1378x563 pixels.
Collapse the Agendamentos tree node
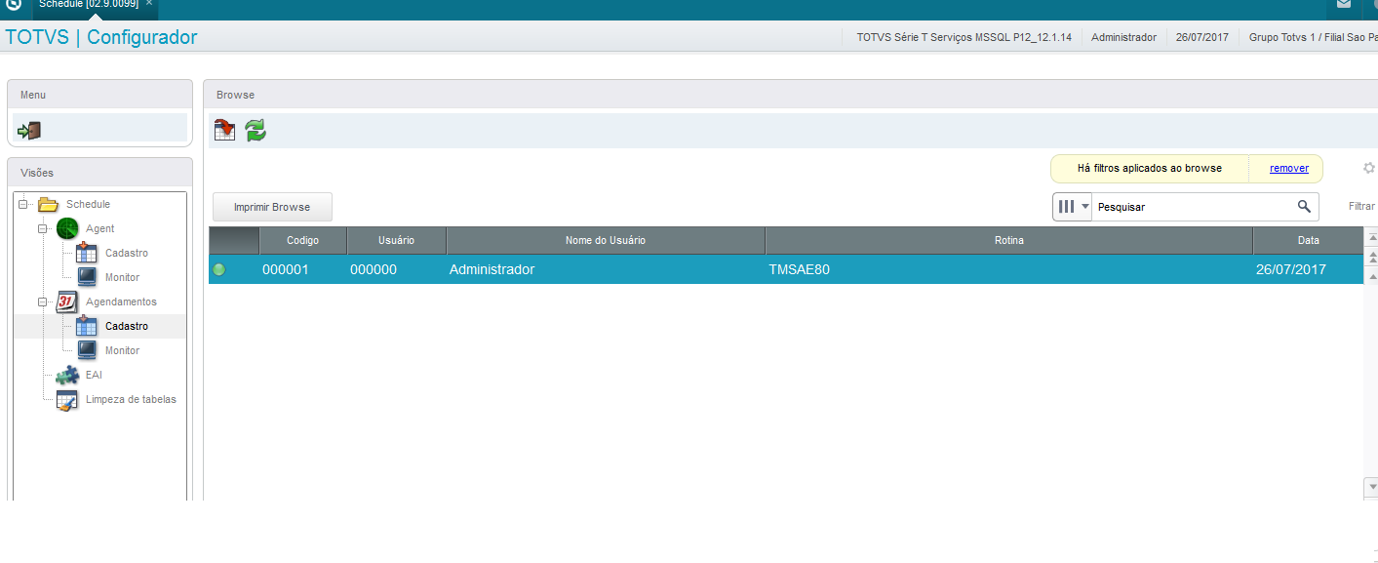[x=43, y=302]
